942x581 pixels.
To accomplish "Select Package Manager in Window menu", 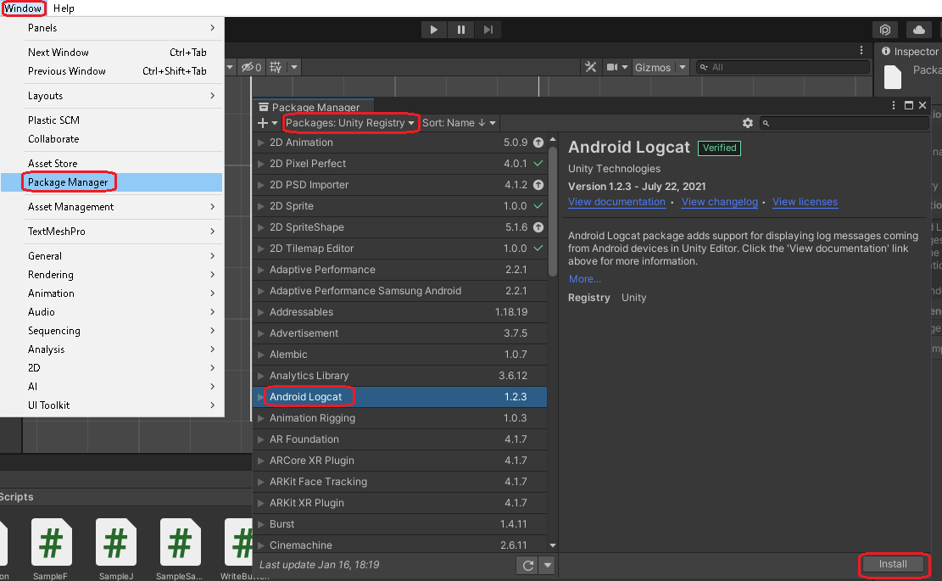I will click(x=68, y=182).
